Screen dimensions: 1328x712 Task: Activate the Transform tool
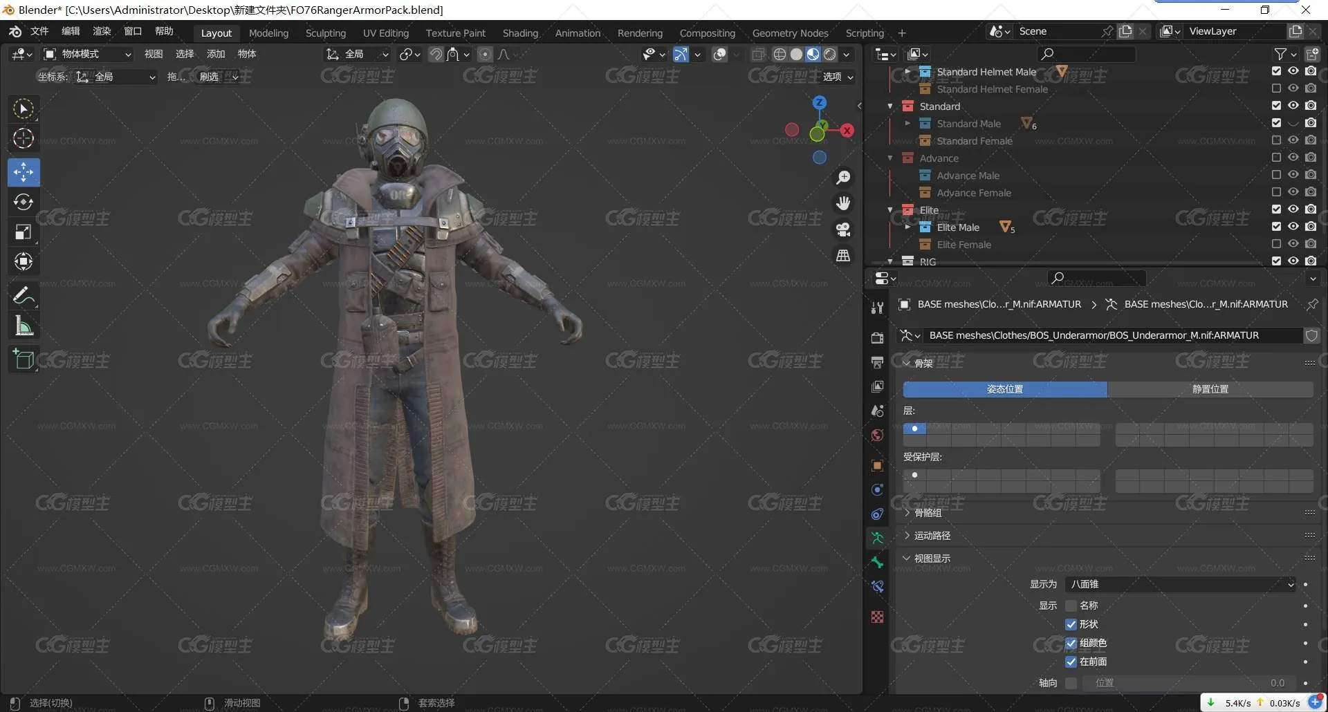pyautogui.click(x=24, y=261)
